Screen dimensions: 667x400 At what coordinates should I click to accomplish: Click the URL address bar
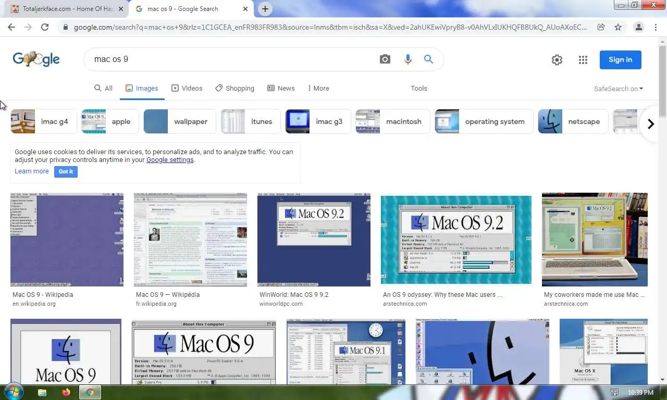330,27
